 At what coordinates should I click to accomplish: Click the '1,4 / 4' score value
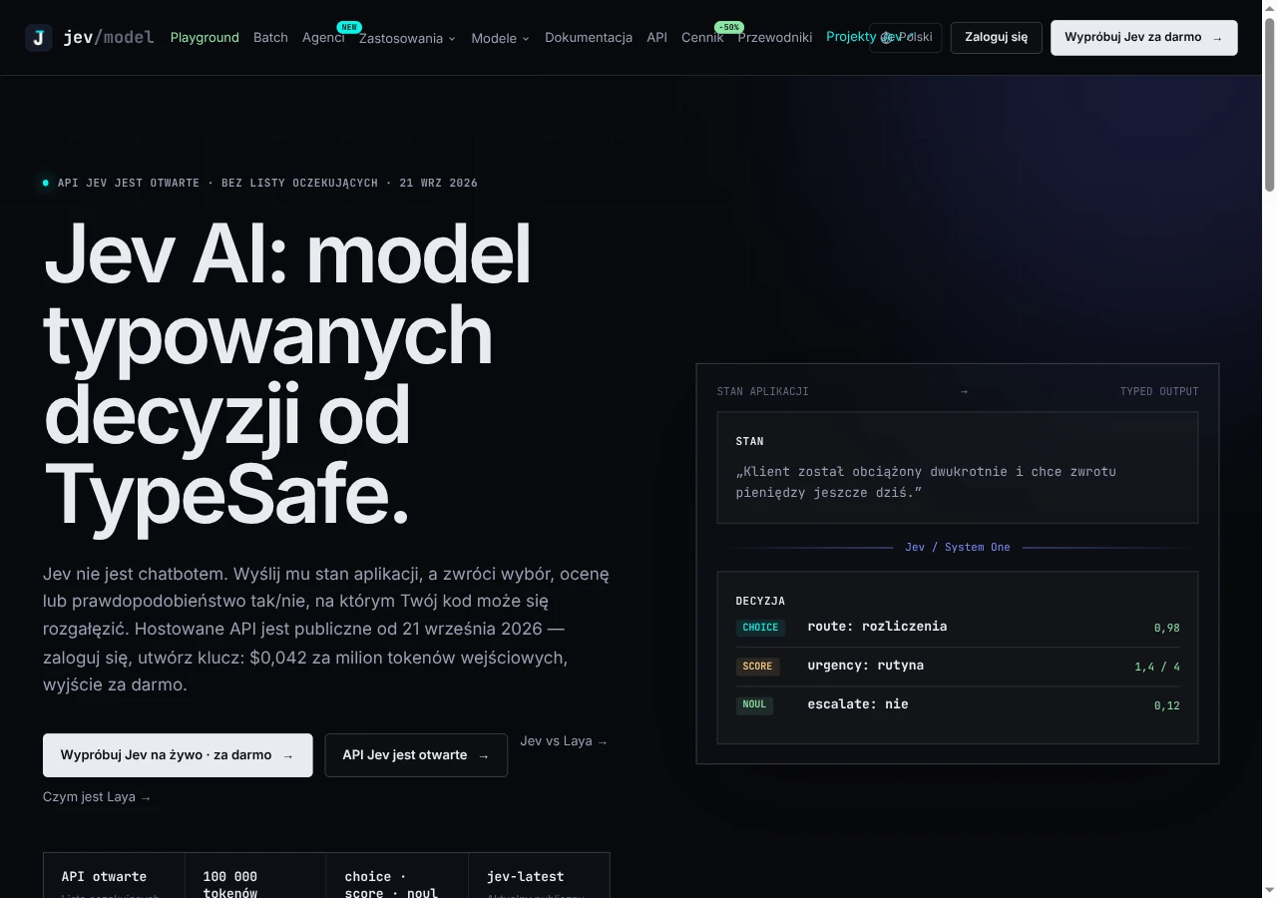(x=1157, y=667)
